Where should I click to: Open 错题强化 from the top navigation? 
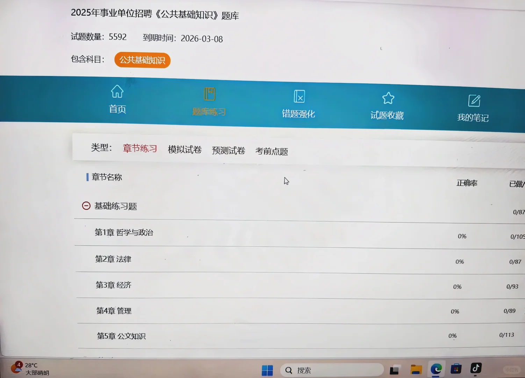(x=299, y=103)
